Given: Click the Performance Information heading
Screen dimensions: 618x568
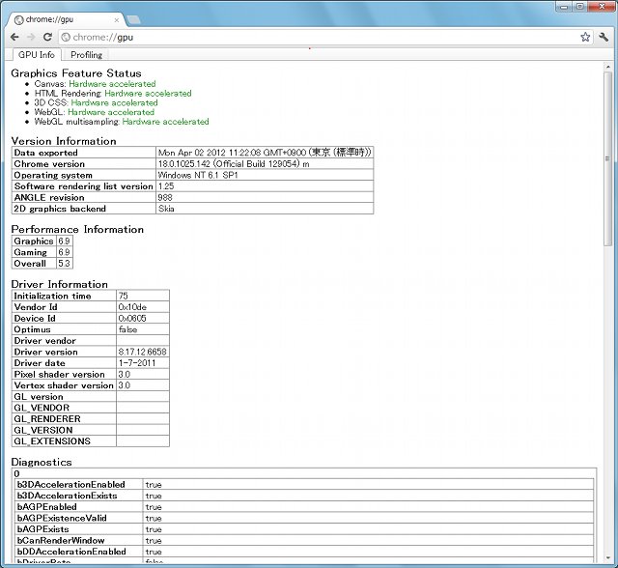Looking at the screenshot, I should 77,229.
